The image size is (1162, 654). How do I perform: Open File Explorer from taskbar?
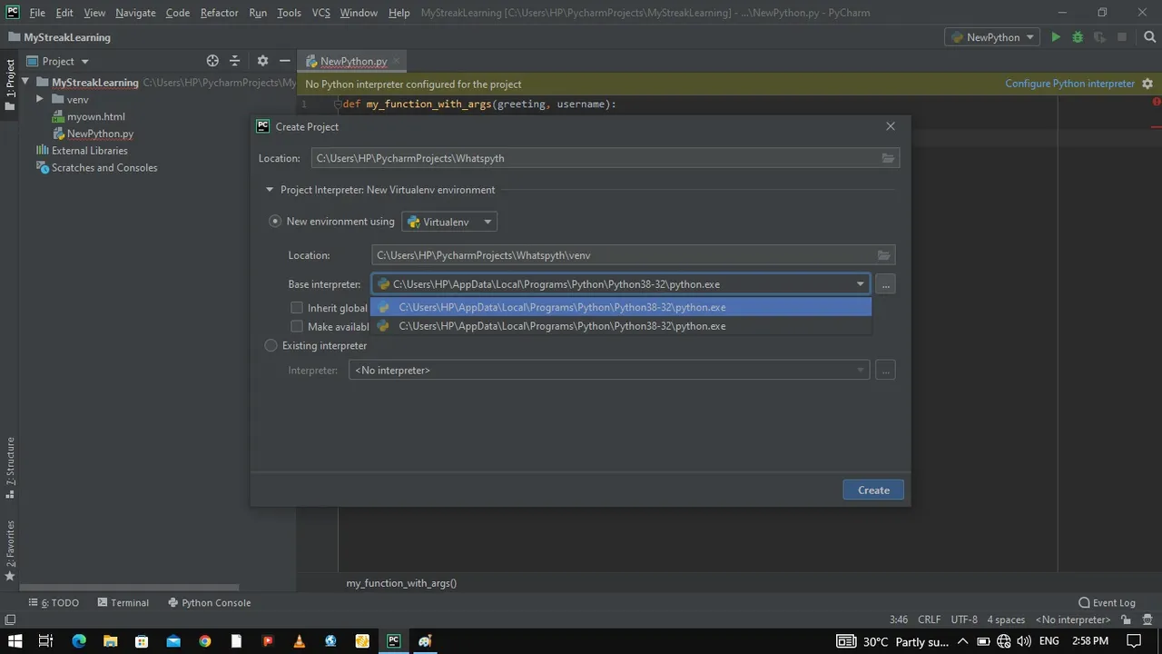coord(110,641)
